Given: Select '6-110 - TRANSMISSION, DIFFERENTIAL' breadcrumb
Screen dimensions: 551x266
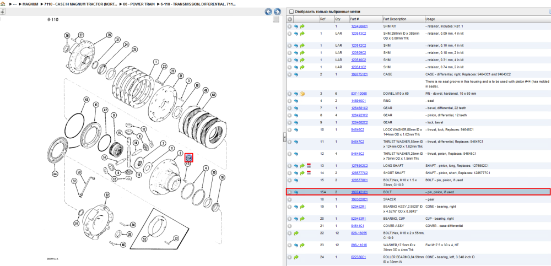Looking at the screenshot, I should (x=198, y=4).
